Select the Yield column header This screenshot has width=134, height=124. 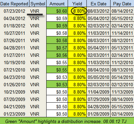coord(77,4)
